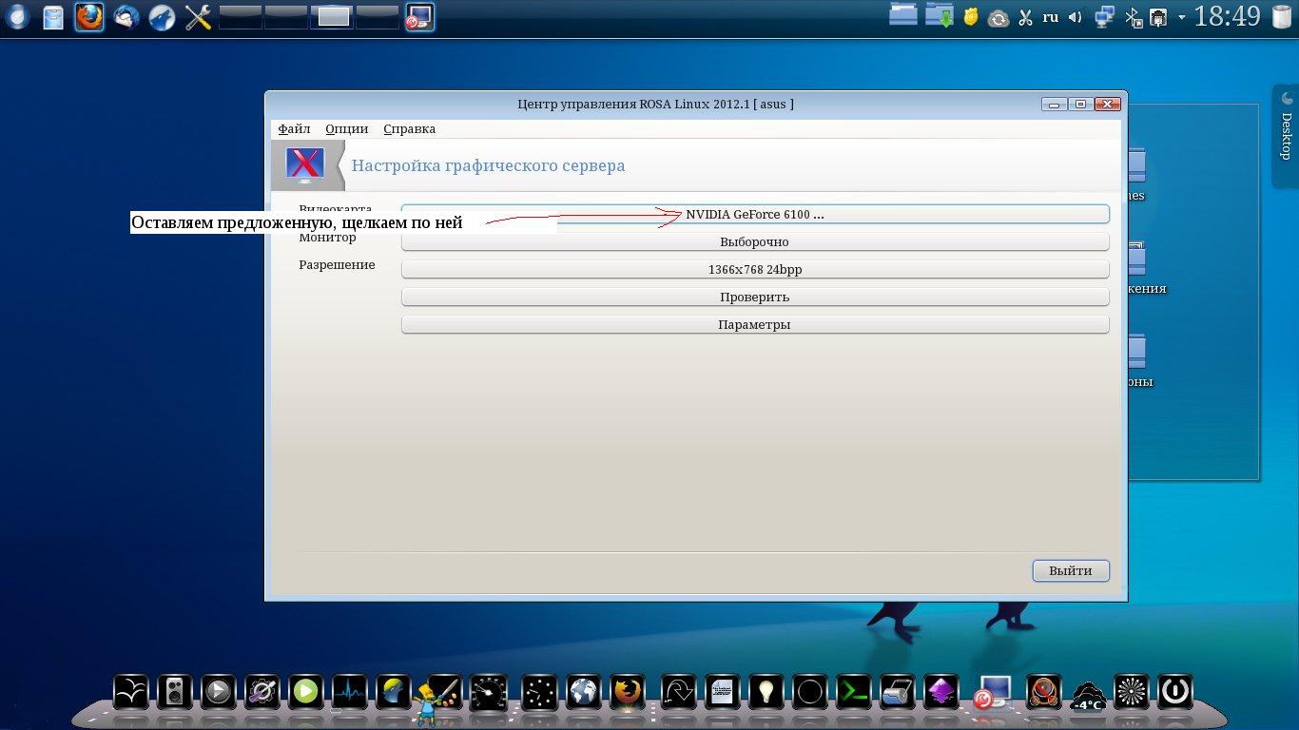This screenshot has height=730, width=1299.
Task: Click the window title Центр управления ROSA Linux
Action: coord(655,104)
